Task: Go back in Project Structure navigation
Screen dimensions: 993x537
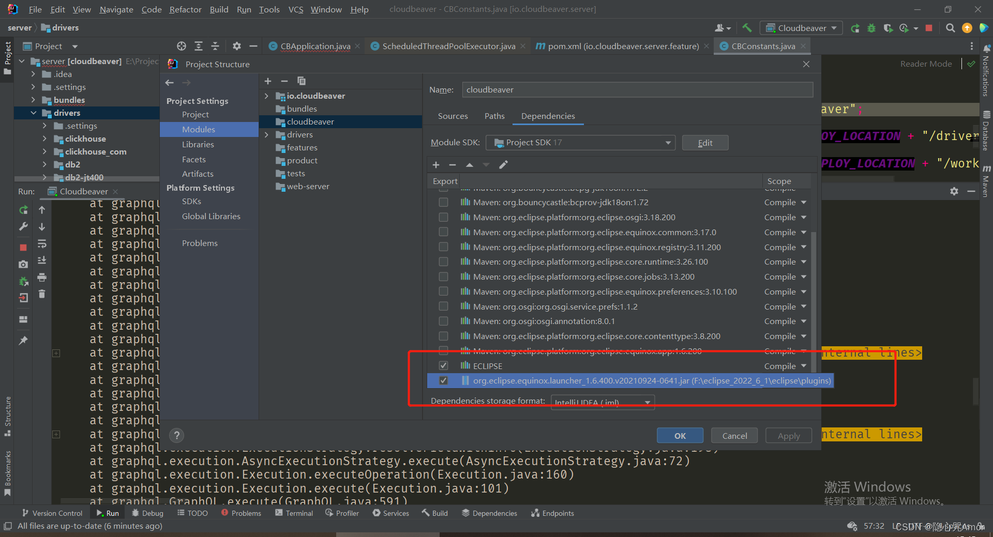Action: pos(170,83)
